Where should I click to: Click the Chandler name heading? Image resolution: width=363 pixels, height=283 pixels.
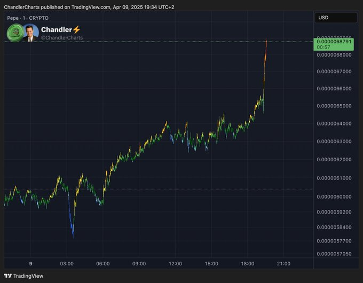click(57, 30)
